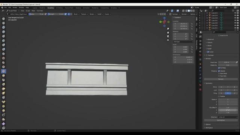Open the Object Data green triangle tab
The height and width of the screenshot is (135, 240).
pos(200,82)
